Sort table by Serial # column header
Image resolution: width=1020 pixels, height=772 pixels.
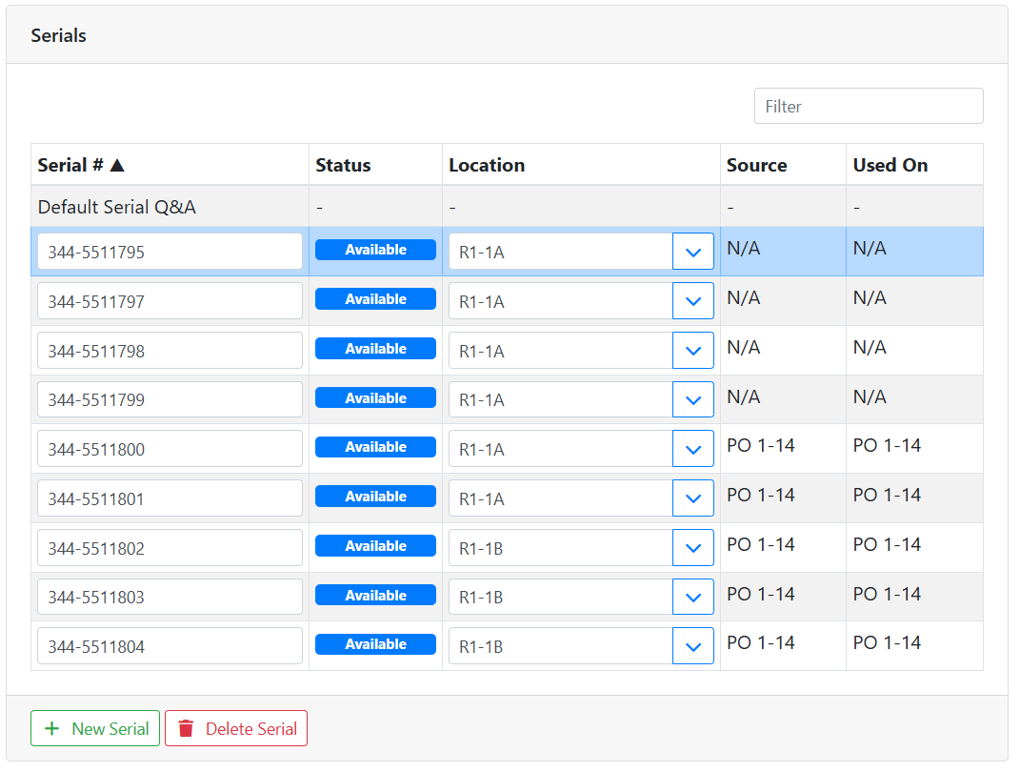70,165
